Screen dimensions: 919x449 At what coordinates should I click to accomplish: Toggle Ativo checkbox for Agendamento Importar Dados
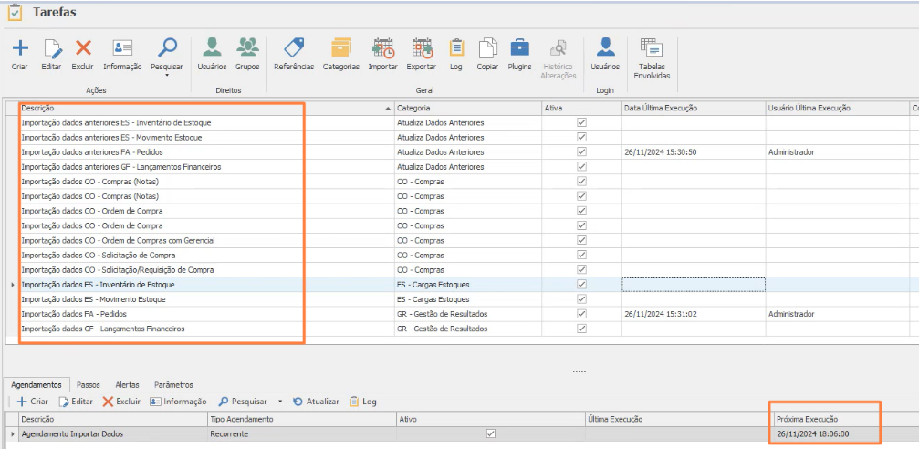click(x=491, y=433)
